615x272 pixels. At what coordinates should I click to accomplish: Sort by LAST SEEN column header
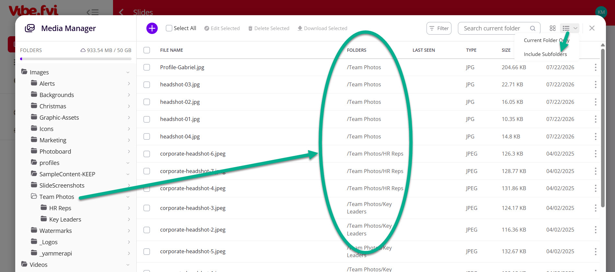click(x=424, y=50)
